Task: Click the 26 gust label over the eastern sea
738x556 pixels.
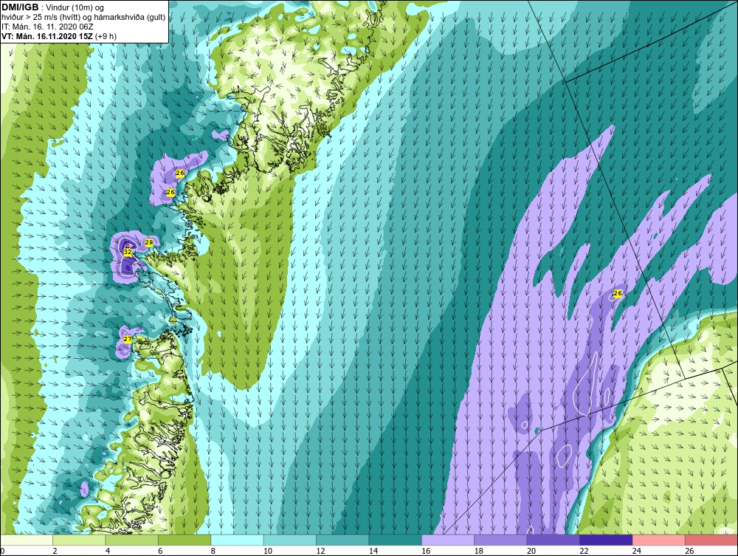Action: [618, 293]
